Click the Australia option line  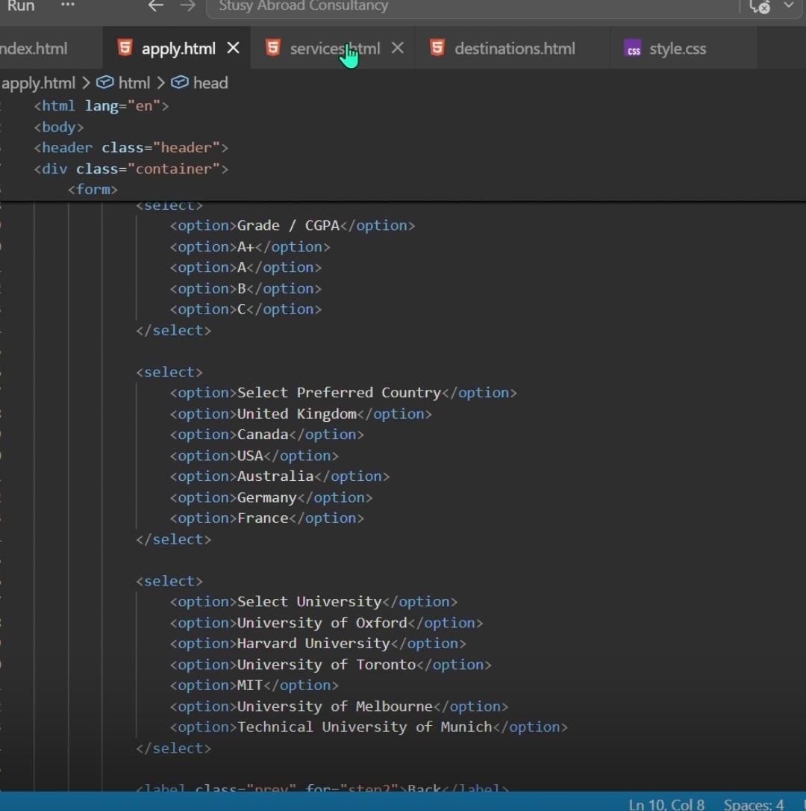click(x=280, y=477)
